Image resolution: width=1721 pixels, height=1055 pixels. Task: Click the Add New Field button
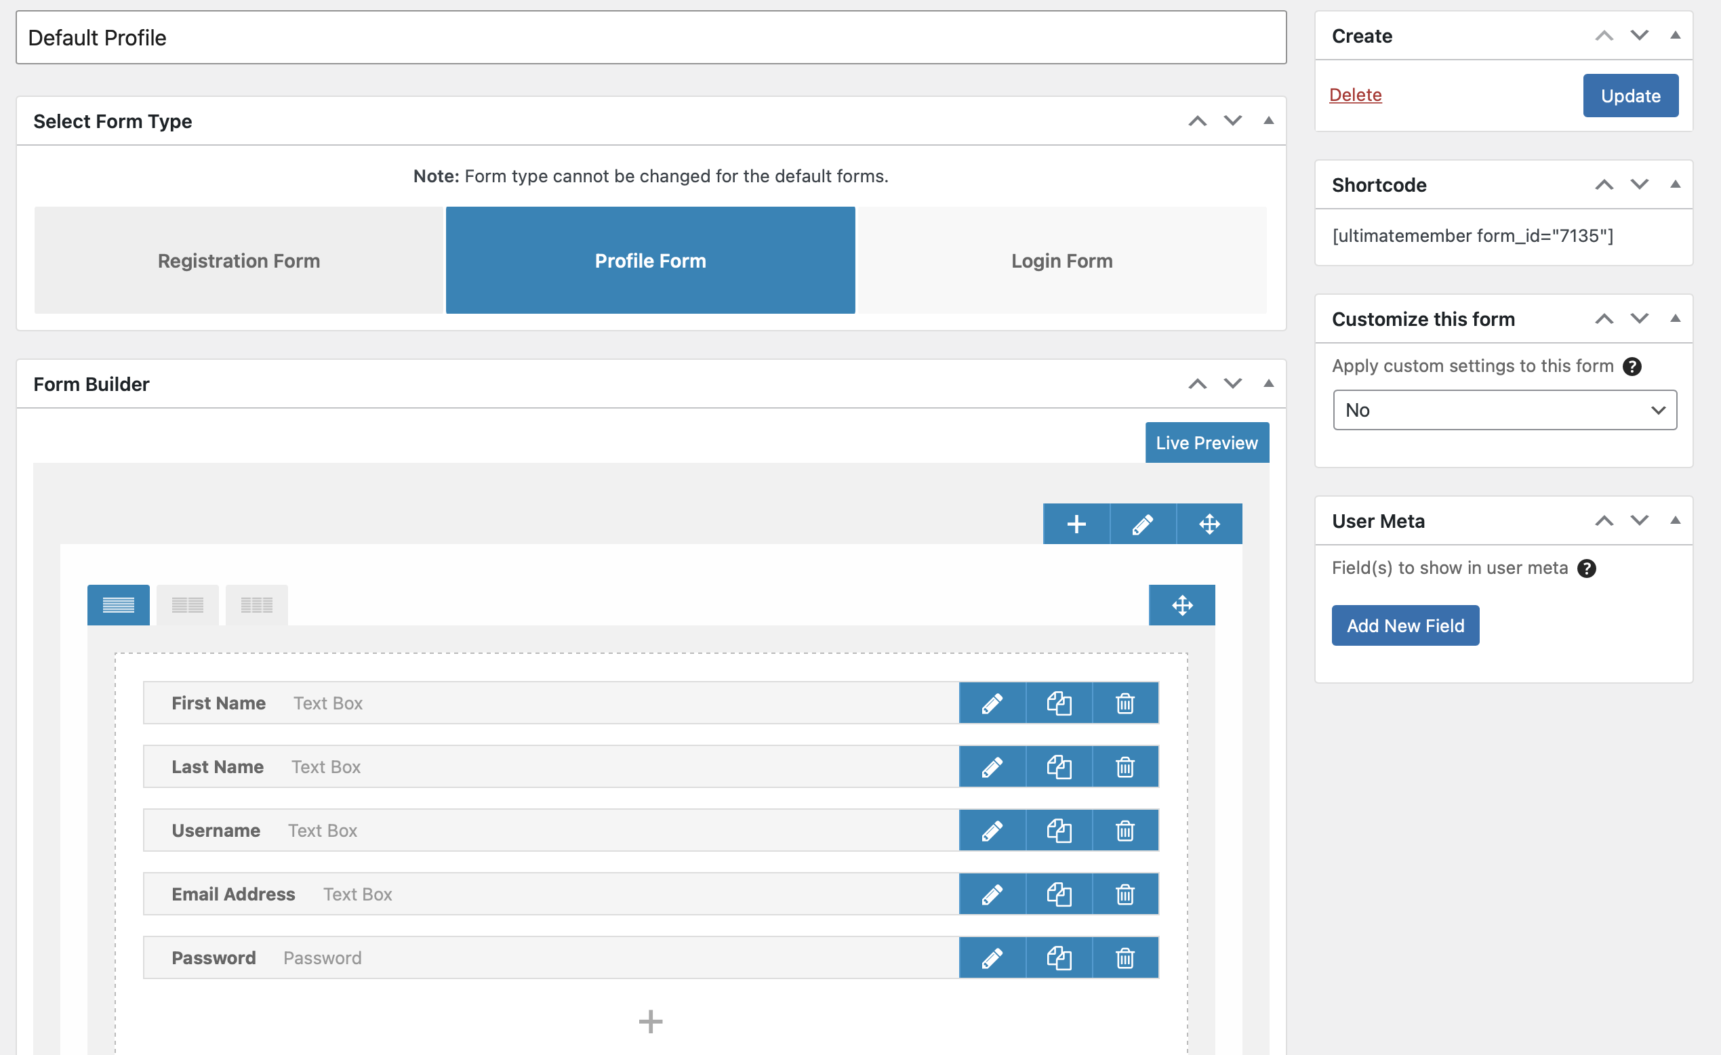tap(1406, 626)
